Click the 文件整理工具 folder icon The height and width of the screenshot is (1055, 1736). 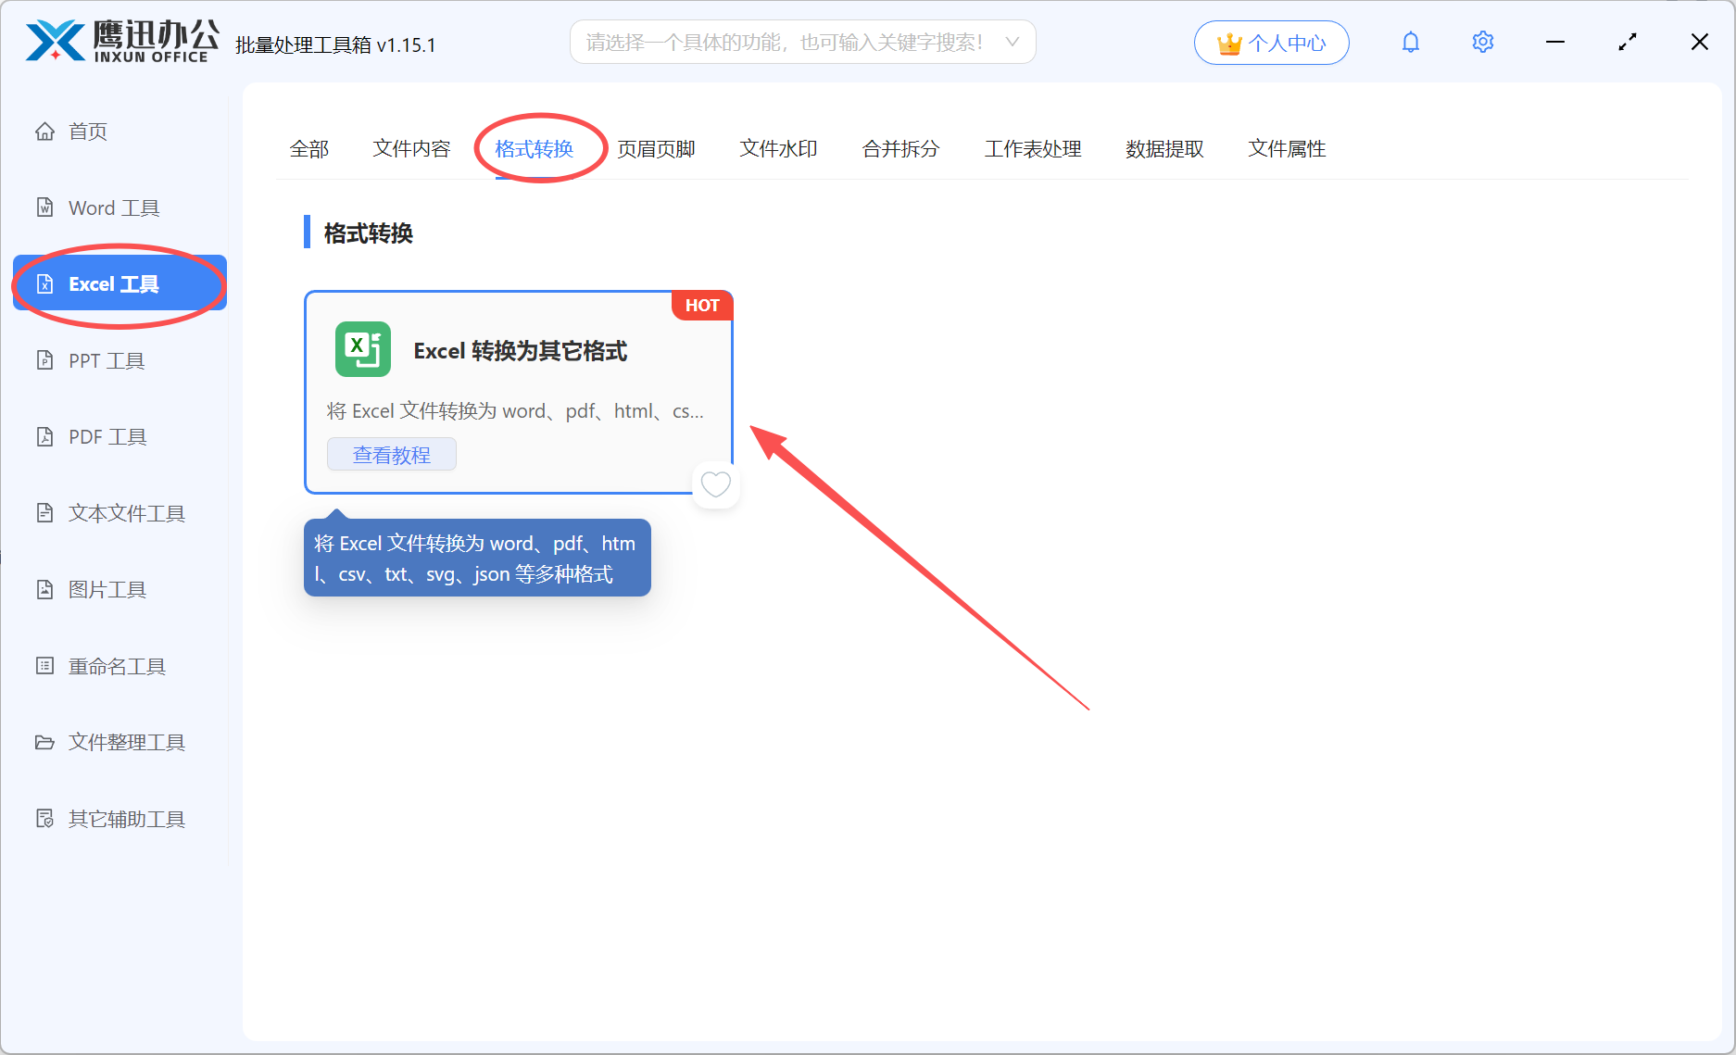click(x=44, y=742)
